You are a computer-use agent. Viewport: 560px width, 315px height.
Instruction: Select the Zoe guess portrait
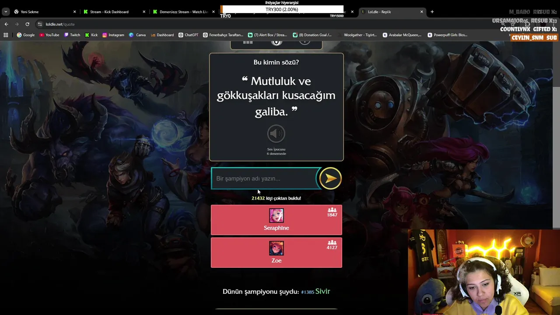click(x=276, y=248)
